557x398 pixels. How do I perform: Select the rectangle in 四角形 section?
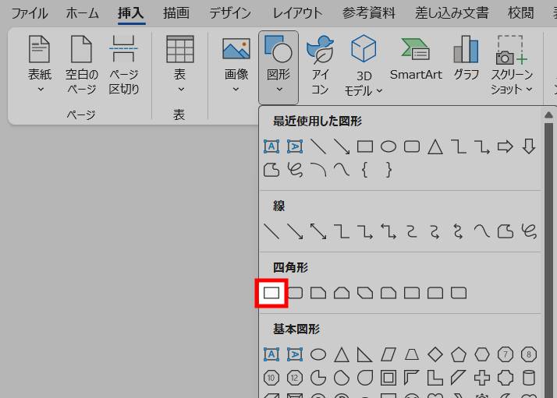(271, 293)
